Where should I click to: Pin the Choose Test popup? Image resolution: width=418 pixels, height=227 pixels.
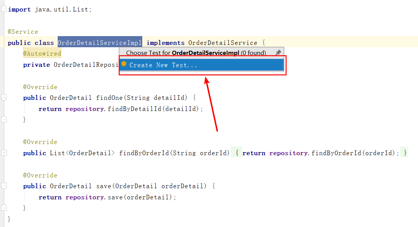(278, 52)
